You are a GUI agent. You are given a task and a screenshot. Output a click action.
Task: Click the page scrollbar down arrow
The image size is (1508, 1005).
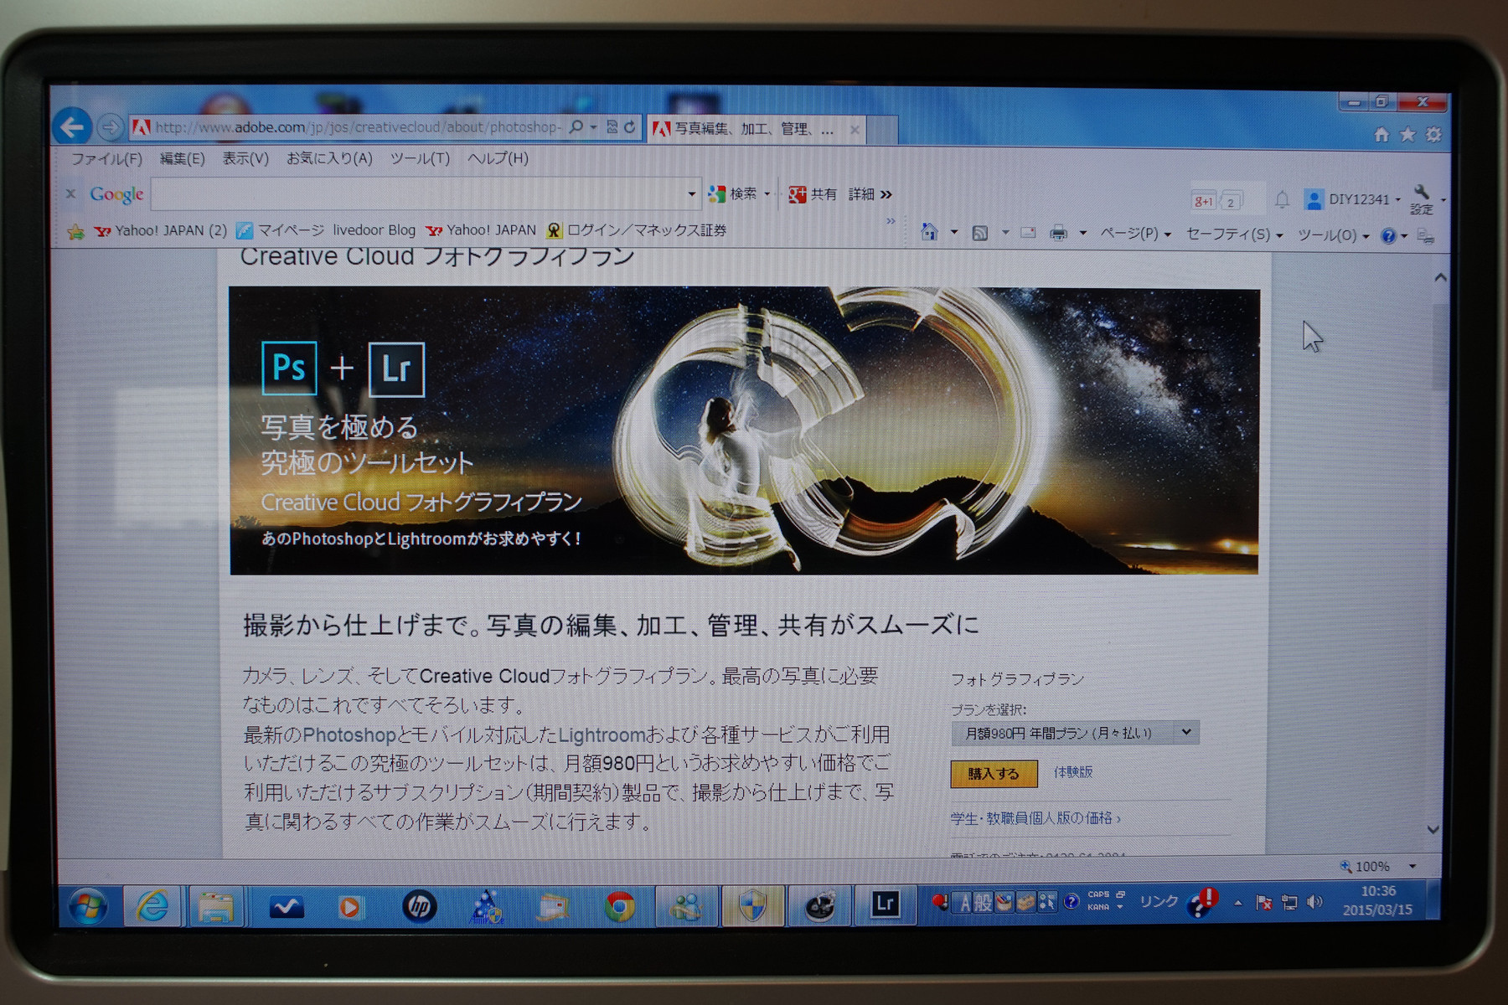(1433, 829)
